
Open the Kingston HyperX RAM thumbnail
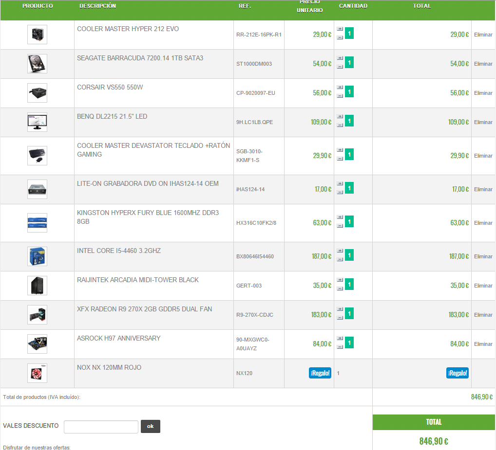38,223
